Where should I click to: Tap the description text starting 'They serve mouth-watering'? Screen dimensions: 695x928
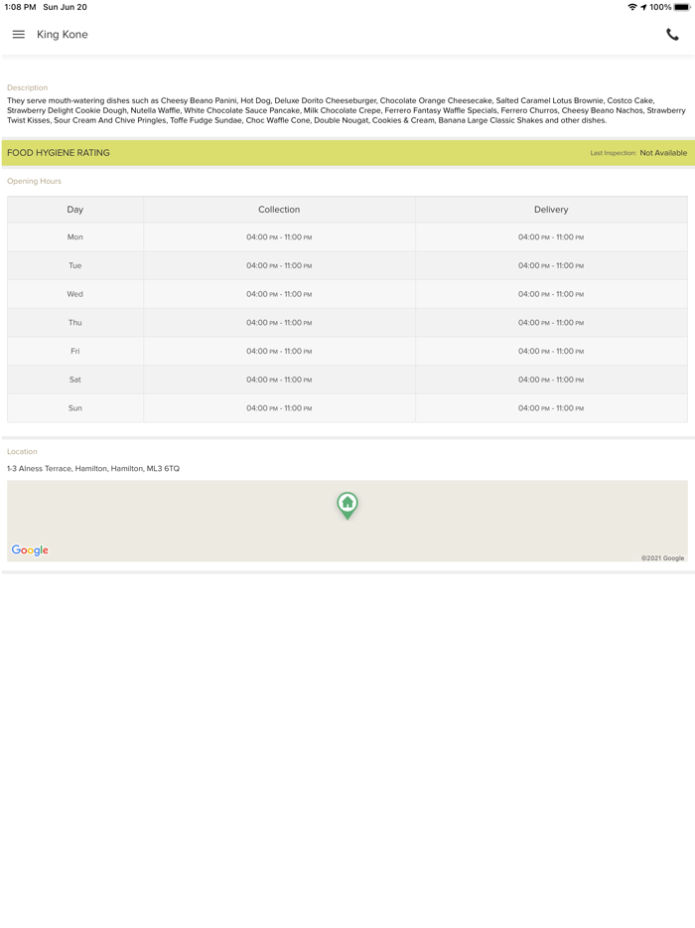(347, 110)
